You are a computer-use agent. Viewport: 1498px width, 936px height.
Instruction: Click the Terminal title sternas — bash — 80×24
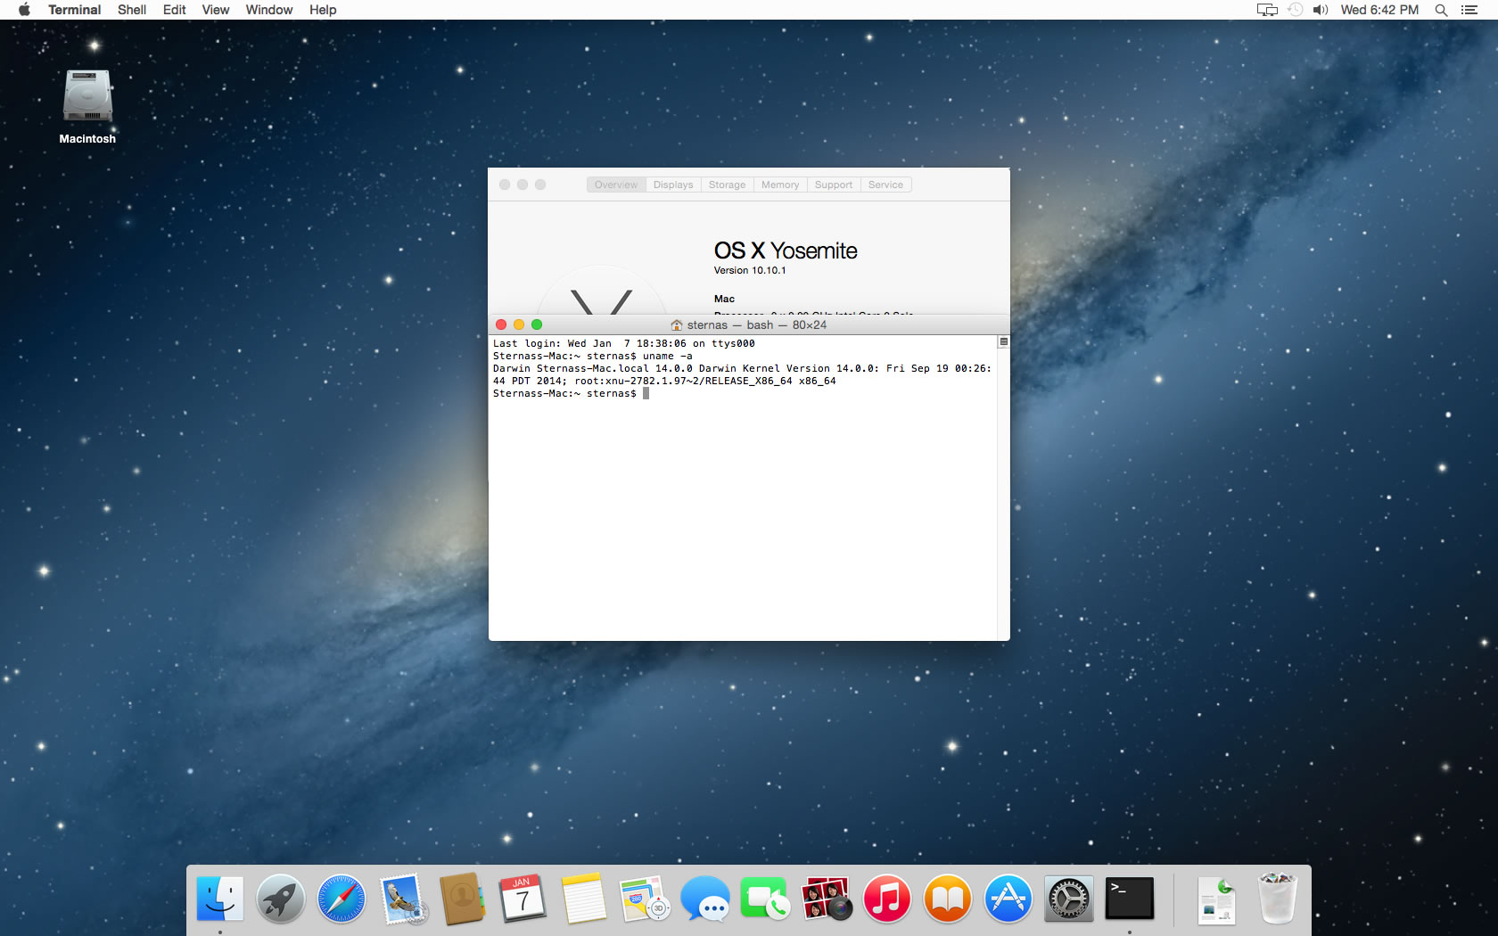pos(757,324)
